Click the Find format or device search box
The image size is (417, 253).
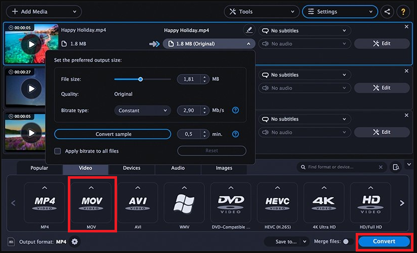pyautogui.click(x=342, y=167)
